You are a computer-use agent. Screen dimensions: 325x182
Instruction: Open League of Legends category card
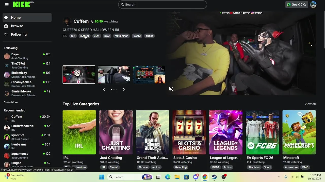tap(226, 132)
